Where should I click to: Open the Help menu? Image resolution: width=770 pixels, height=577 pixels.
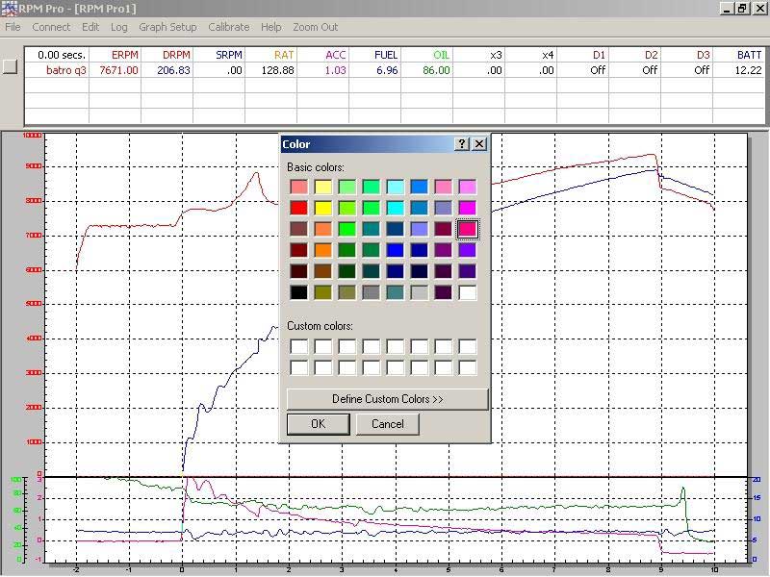coord(271,27)
